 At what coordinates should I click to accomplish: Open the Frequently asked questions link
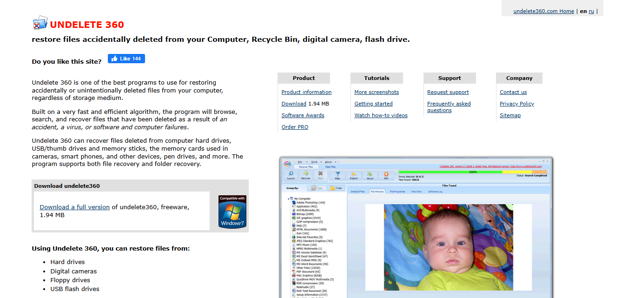[449, 107]
